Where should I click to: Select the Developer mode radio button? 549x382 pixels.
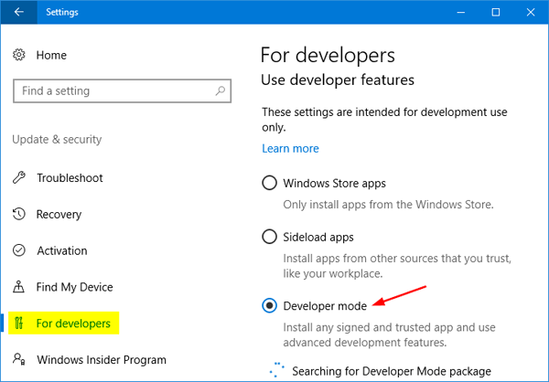click(270, 306)
